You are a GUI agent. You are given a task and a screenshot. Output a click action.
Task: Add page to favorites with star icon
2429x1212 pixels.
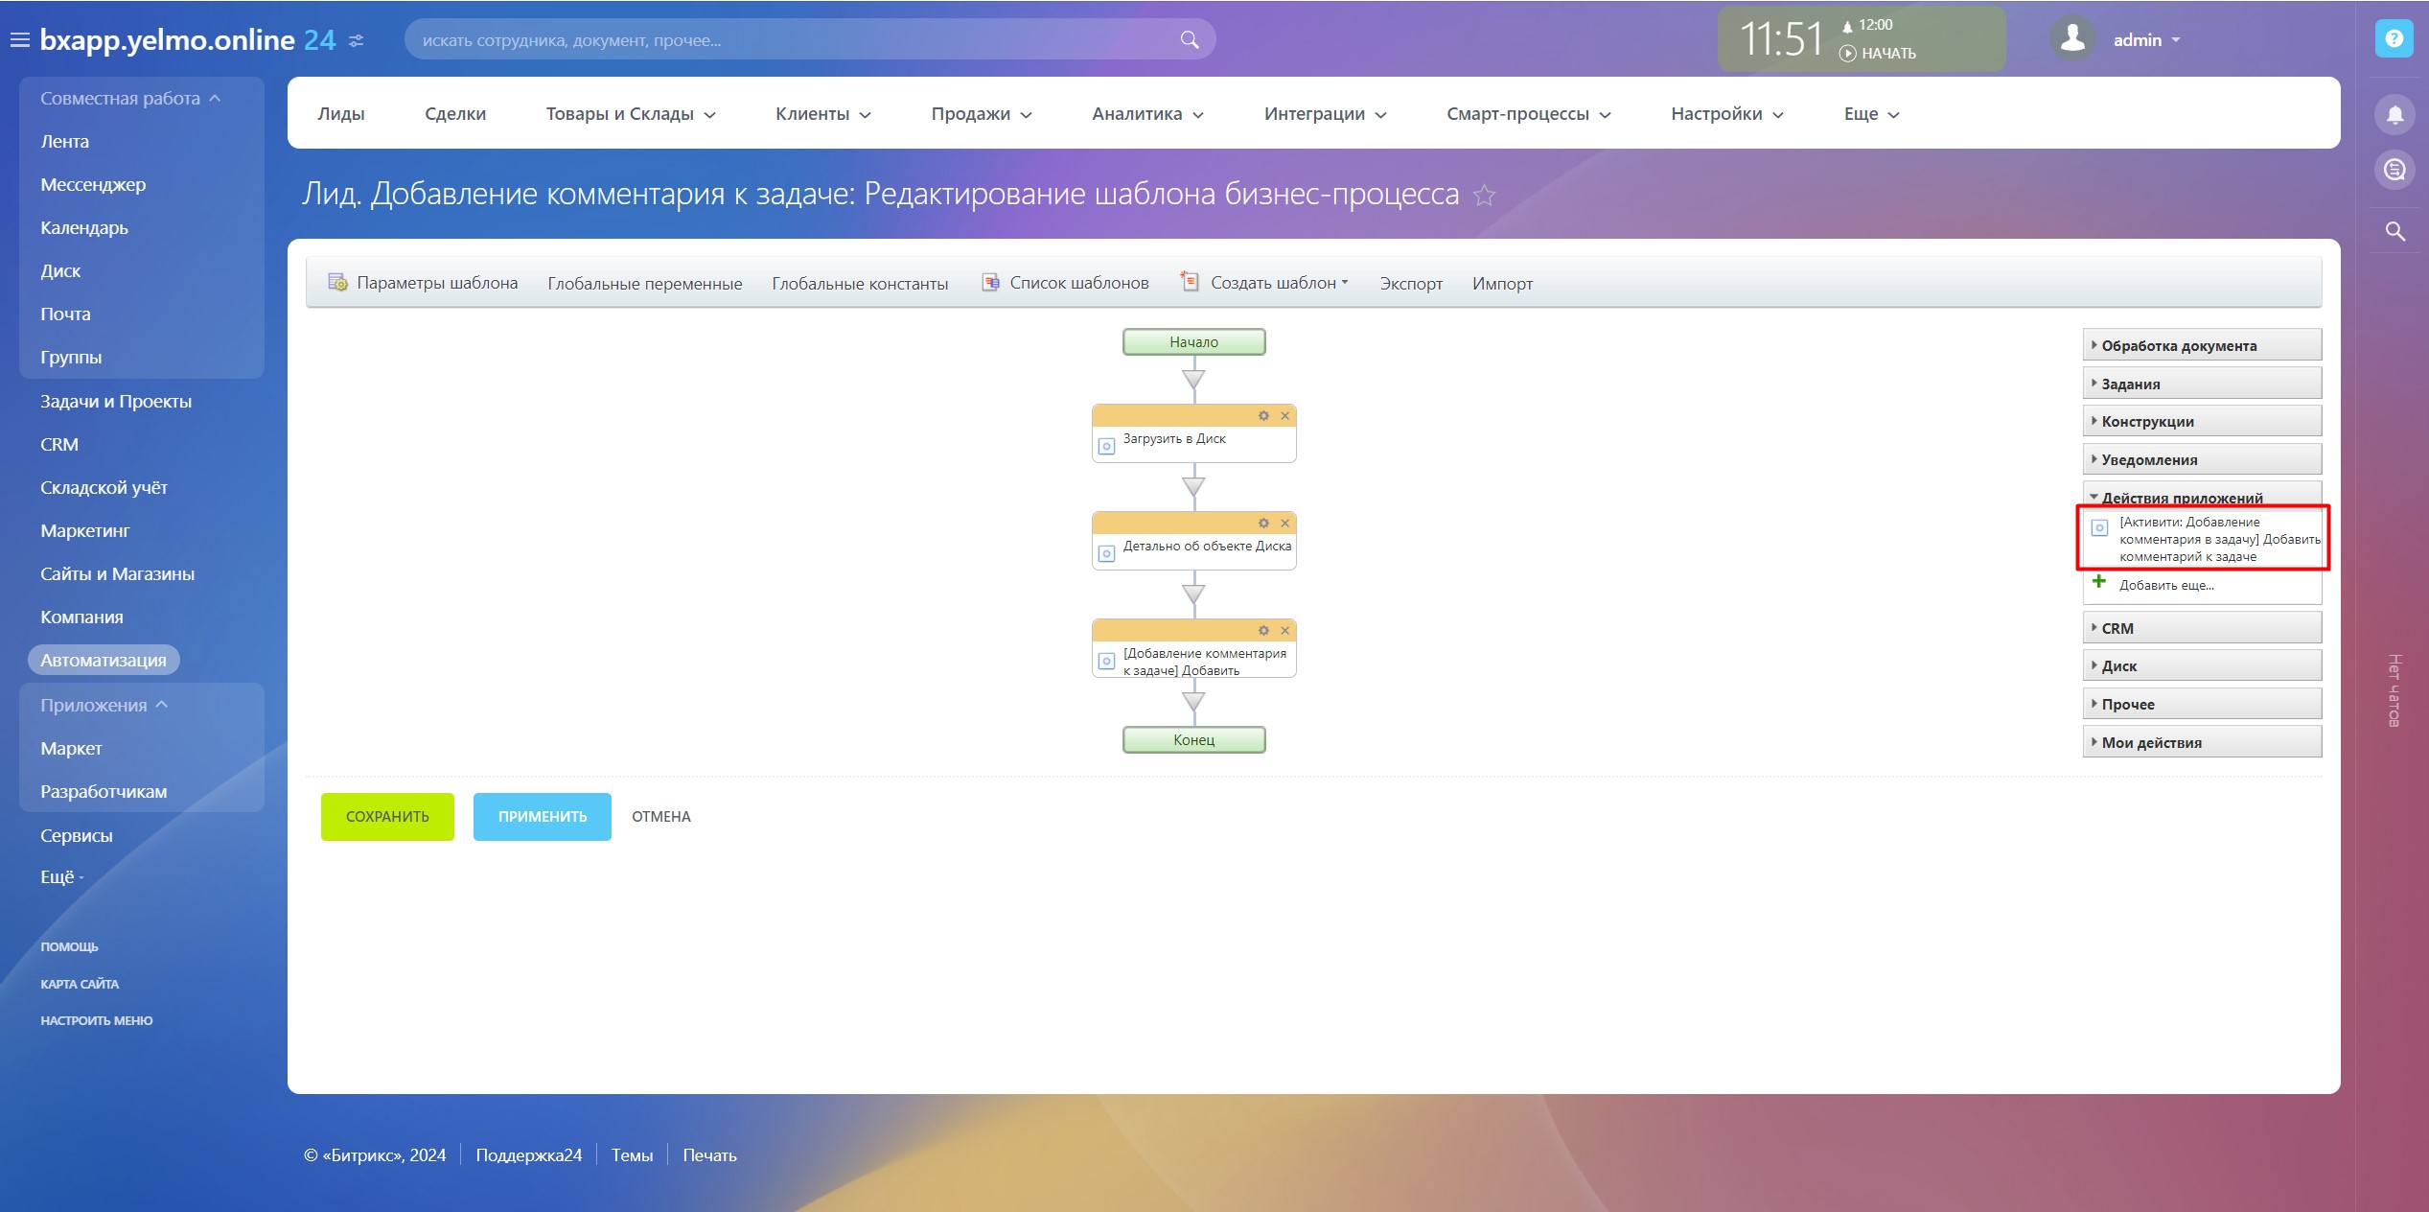click(x=1484, y=196)
